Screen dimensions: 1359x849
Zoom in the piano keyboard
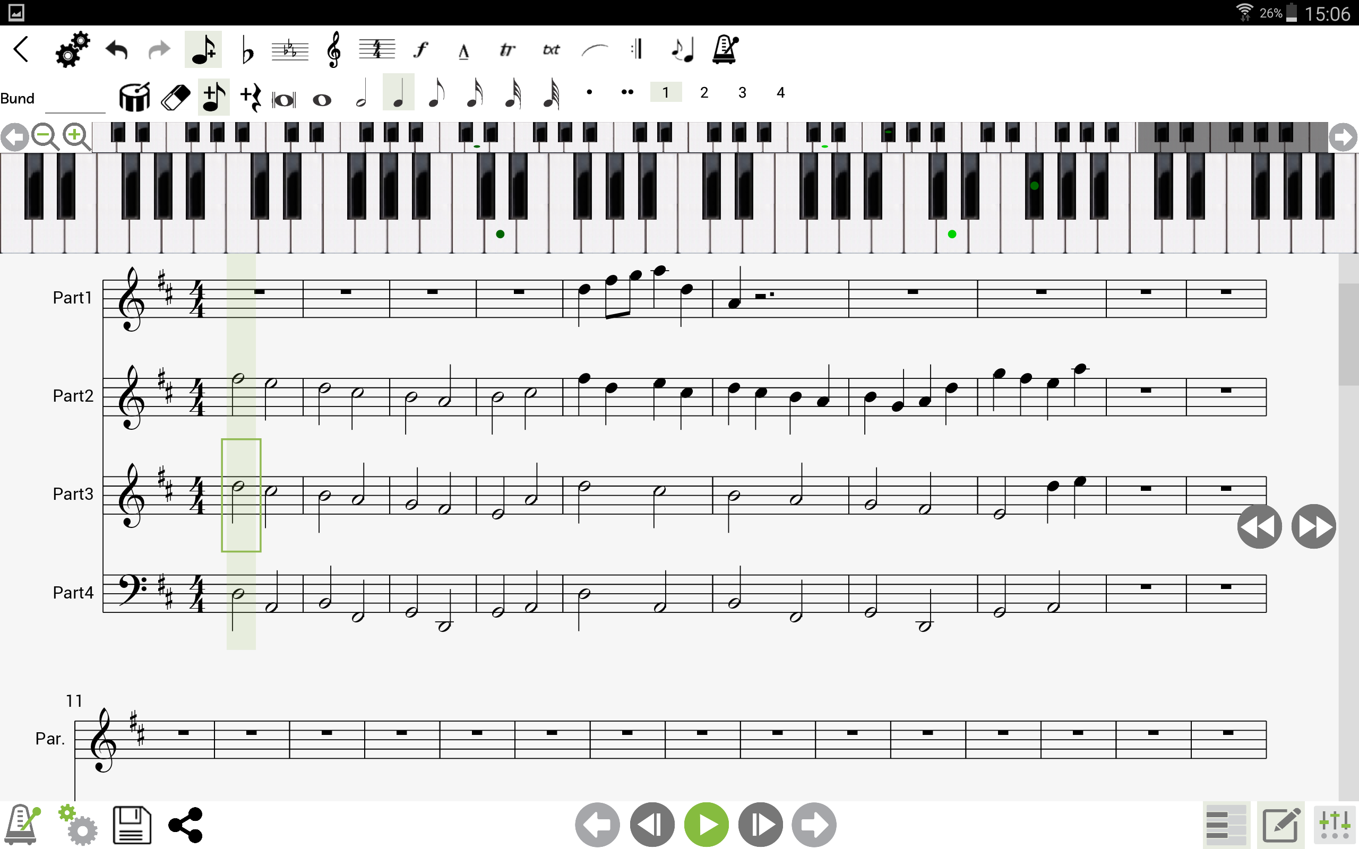tap(76, 136)
